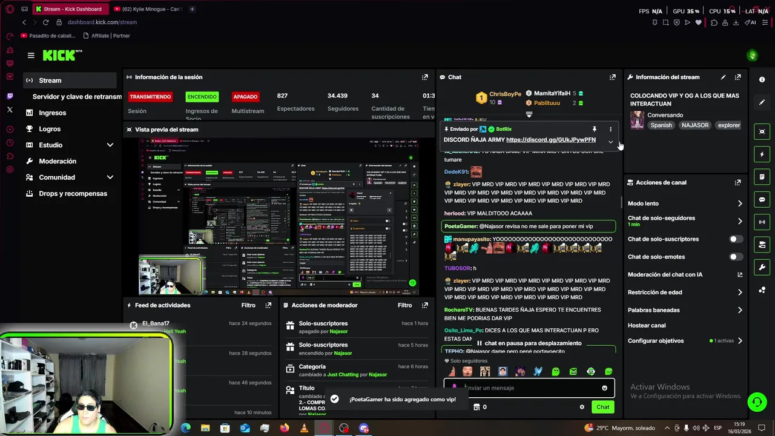Switch to the Kylie Minogue YouTube tab
The image size is (775, 436).
[x=148, y=9]
